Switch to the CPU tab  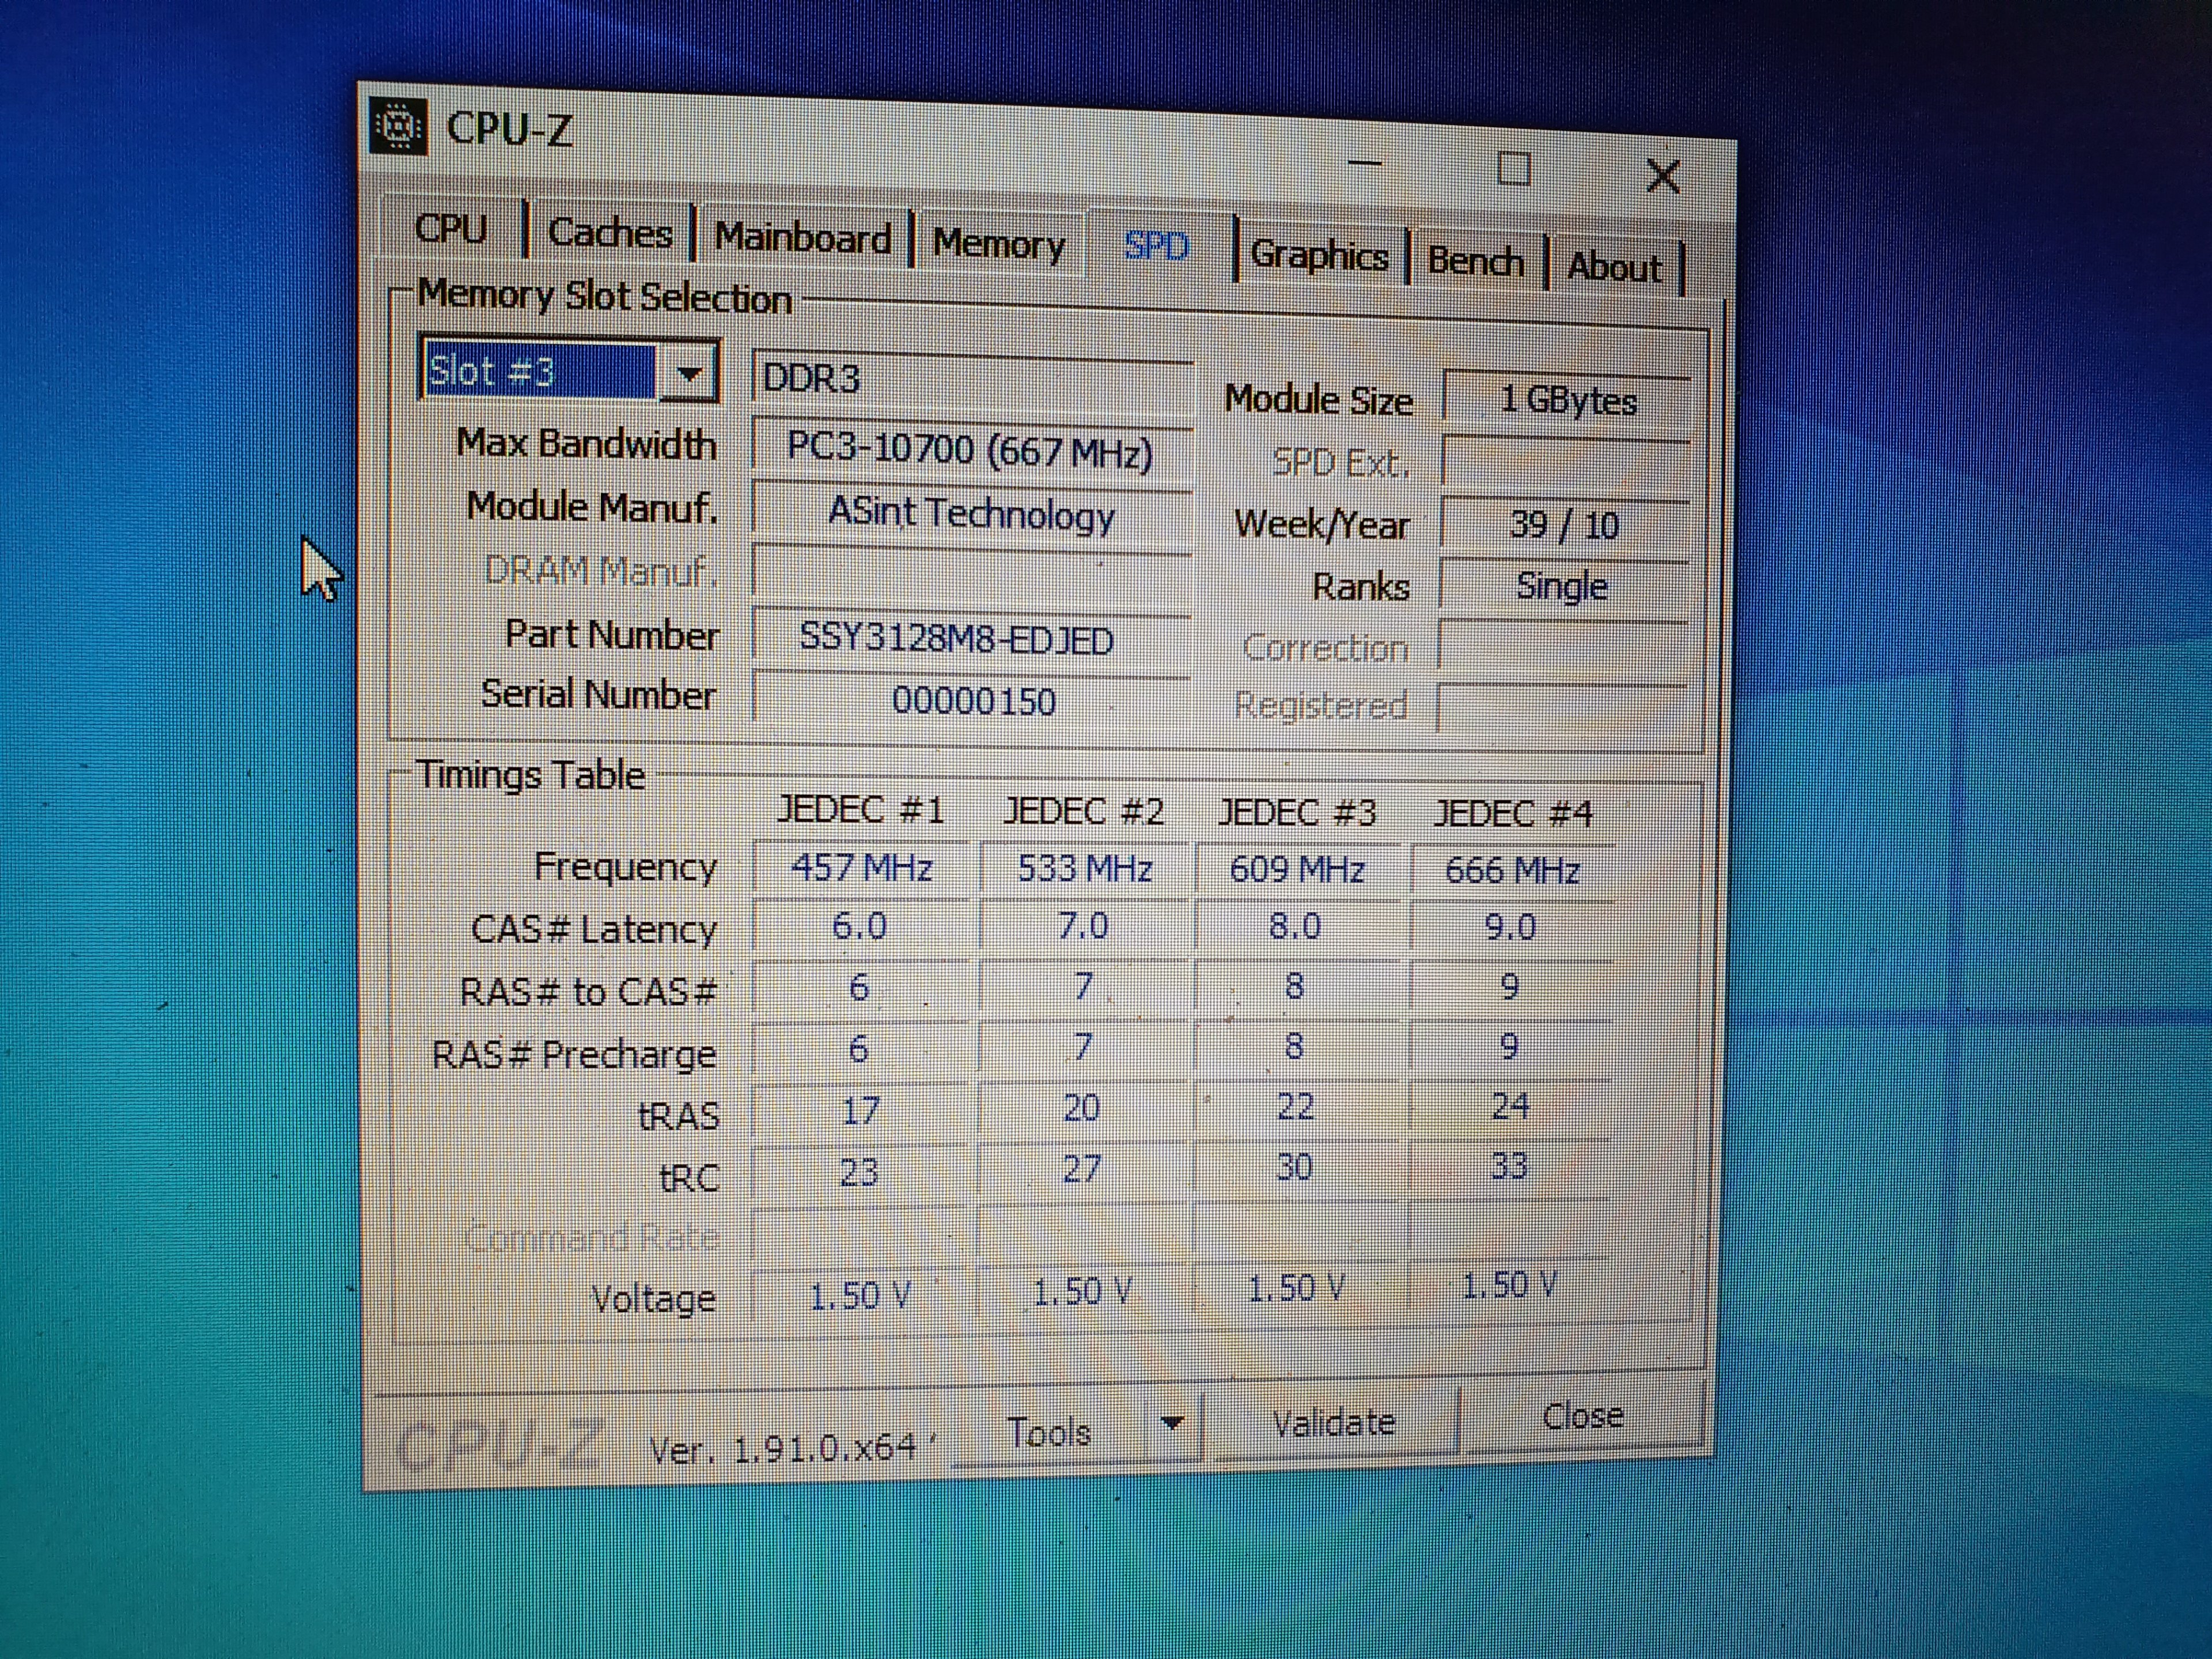(x=451, y=229)
